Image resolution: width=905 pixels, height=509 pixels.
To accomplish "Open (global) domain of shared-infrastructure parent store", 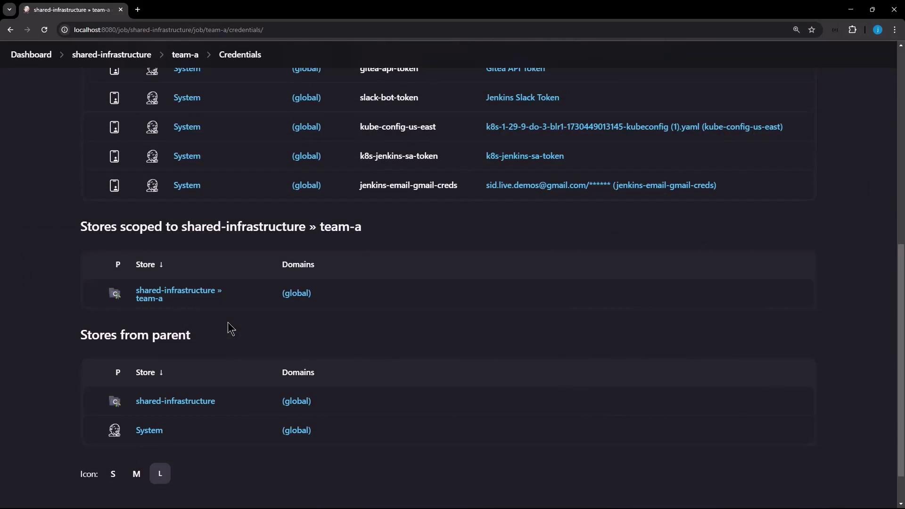I will [x=296, y=401].
